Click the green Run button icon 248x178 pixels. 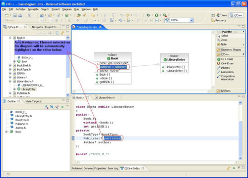pos(156,15)
